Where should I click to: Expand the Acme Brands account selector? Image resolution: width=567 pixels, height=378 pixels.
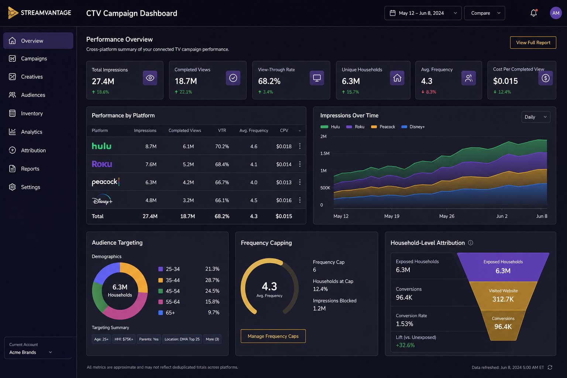click(x=38, y=348)
